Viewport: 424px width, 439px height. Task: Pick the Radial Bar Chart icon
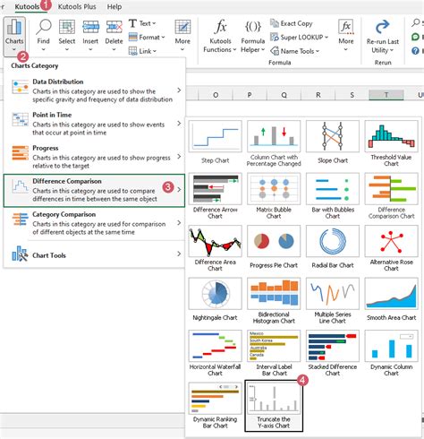[x=333, y=241]
